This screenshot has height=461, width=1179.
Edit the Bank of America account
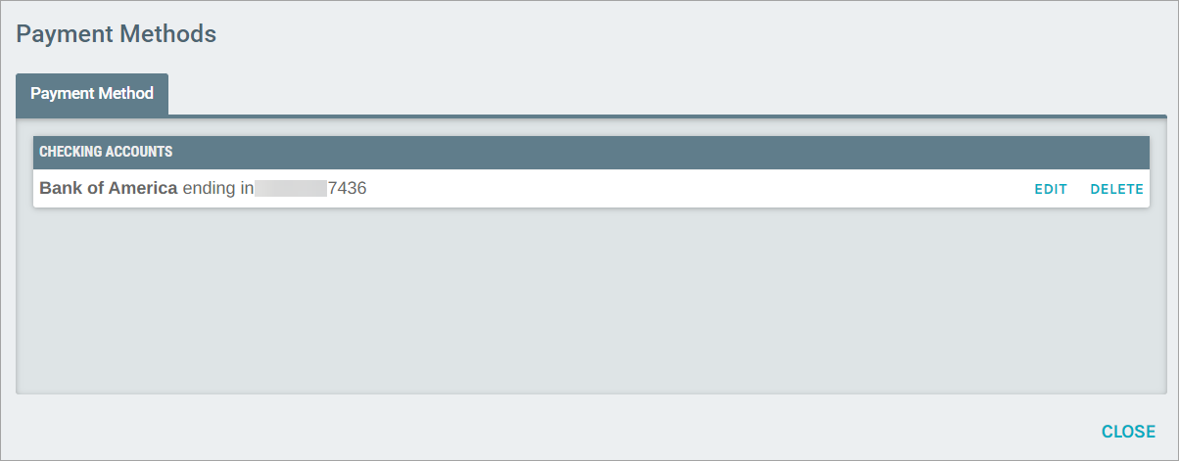[1051, 189]
